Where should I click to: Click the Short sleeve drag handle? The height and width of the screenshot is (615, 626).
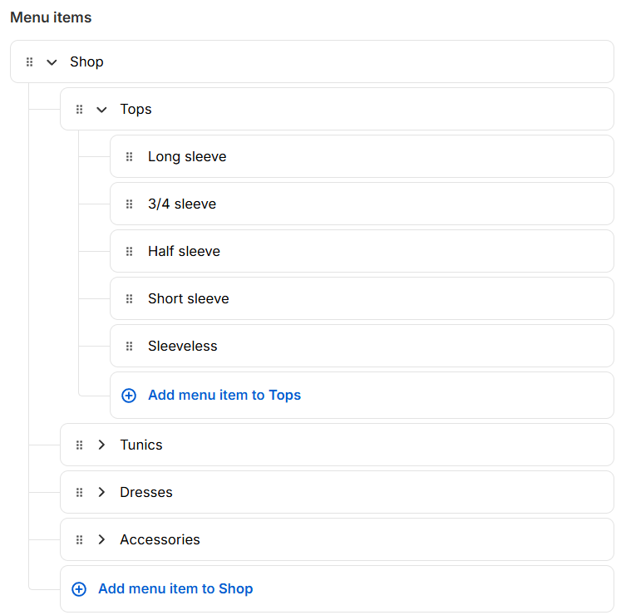pos(130,299)
